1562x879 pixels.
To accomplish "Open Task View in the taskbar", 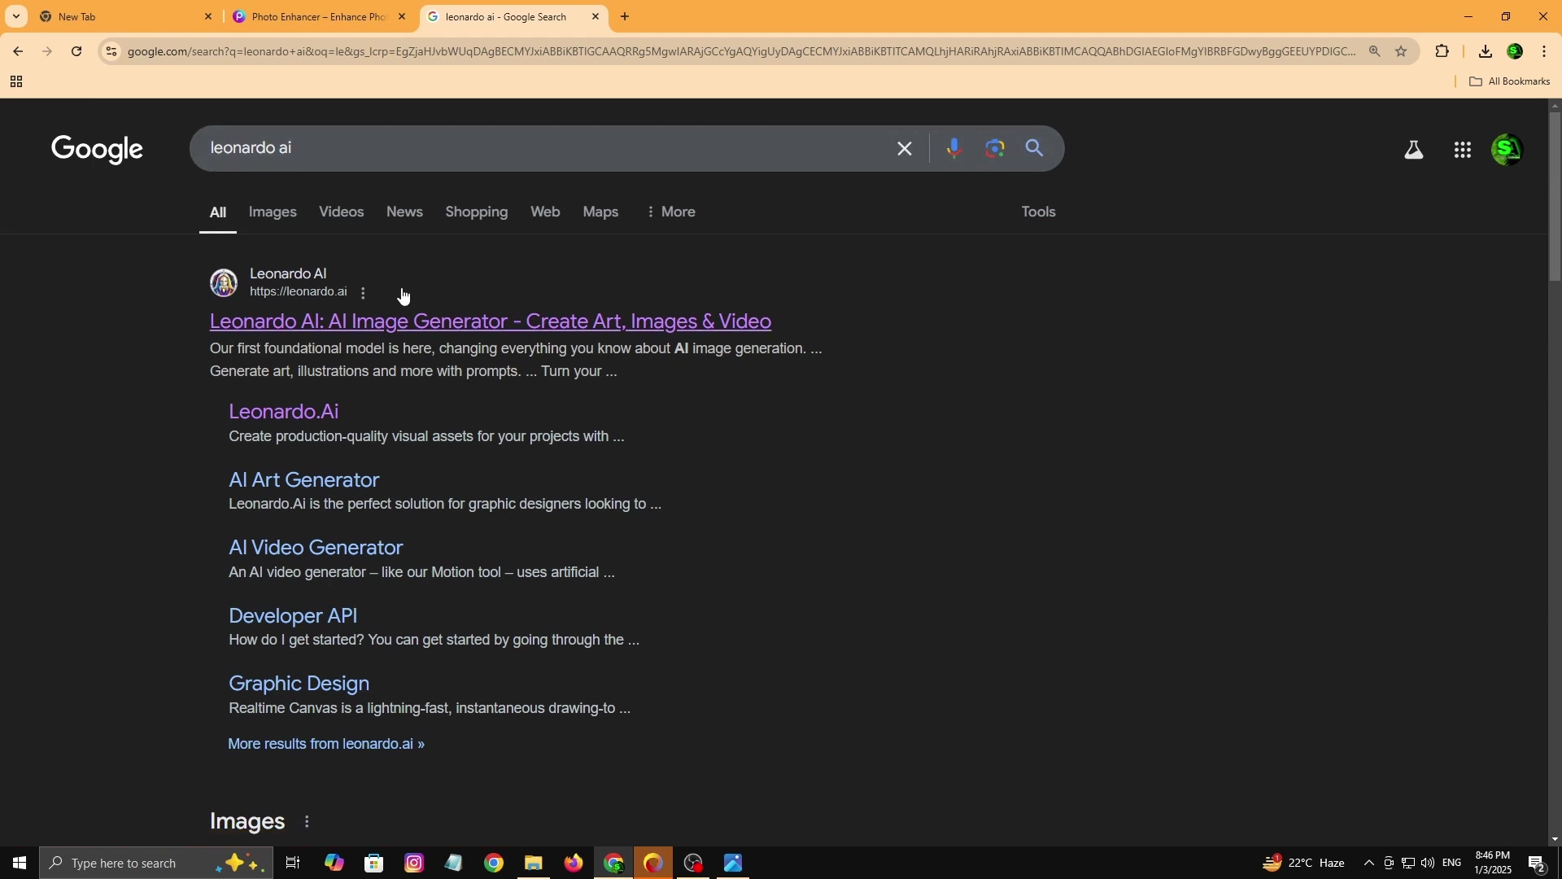I will click(x=293, y=863).
